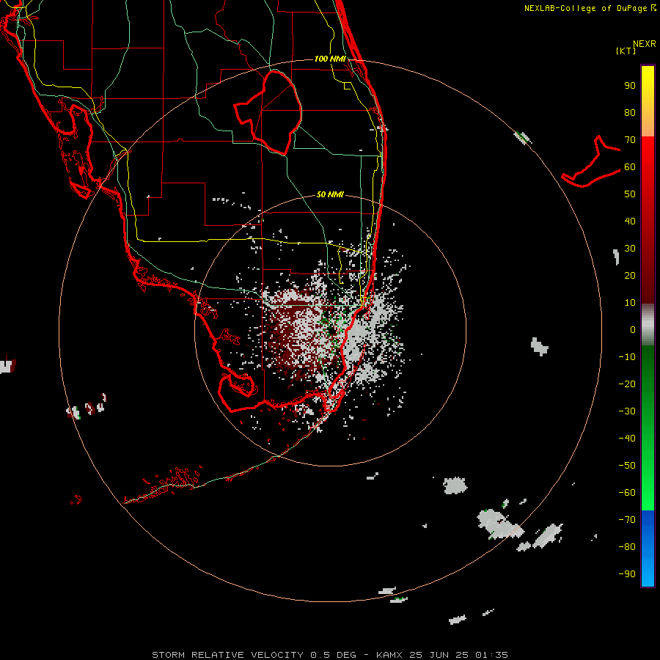Click the -50 value on velocity scale
The image size is (660, 660).
click(x=627, y=465)
